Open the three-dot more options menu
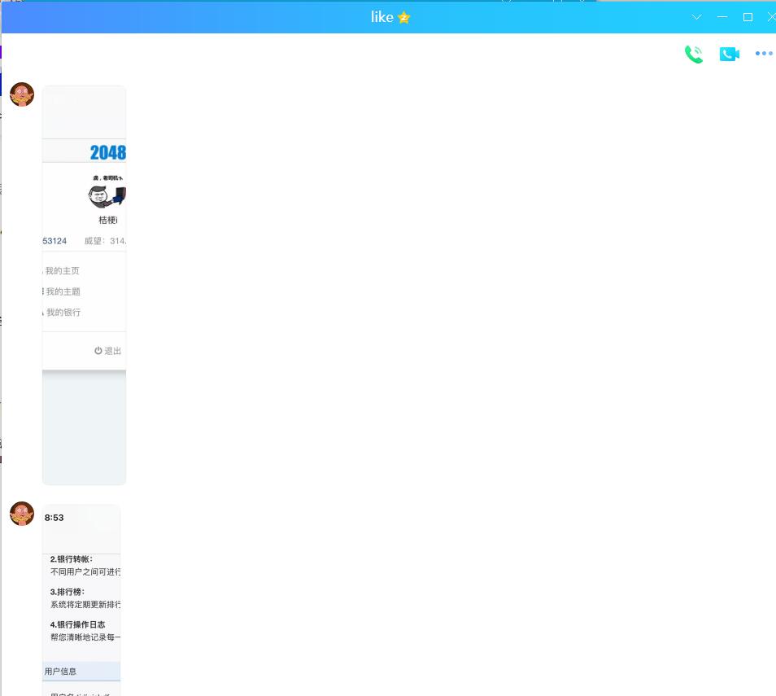This screenshot has width=776, height=696. click(763, 54)
